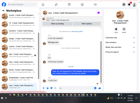Open the Marketplace storefront icon
The width and height of the screenshot is (140, 103).
click(x=82, y=4)
